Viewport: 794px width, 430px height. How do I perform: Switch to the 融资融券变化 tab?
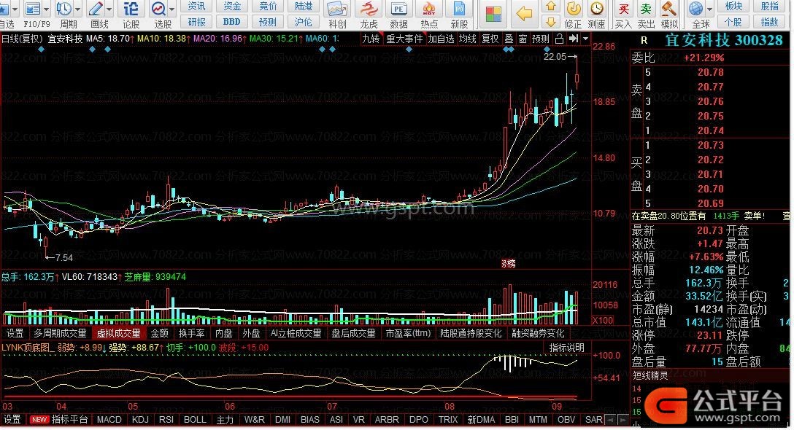[x=538, y=333]
